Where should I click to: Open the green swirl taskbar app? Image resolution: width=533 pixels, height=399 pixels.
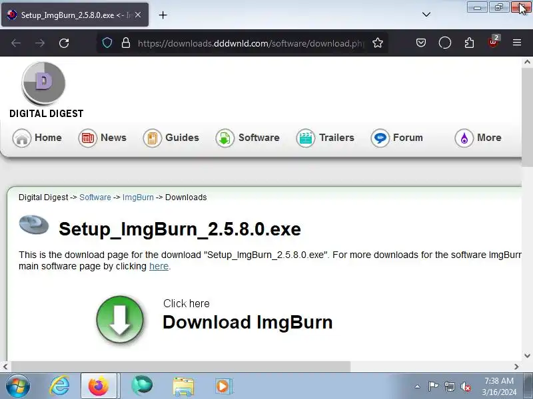click(x=142, y=386)
